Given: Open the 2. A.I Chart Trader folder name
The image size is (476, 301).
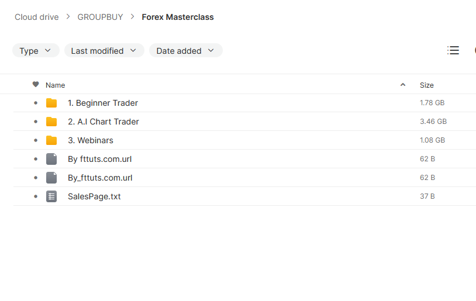Looking at the screenshot, I should (x=104, y=122).
